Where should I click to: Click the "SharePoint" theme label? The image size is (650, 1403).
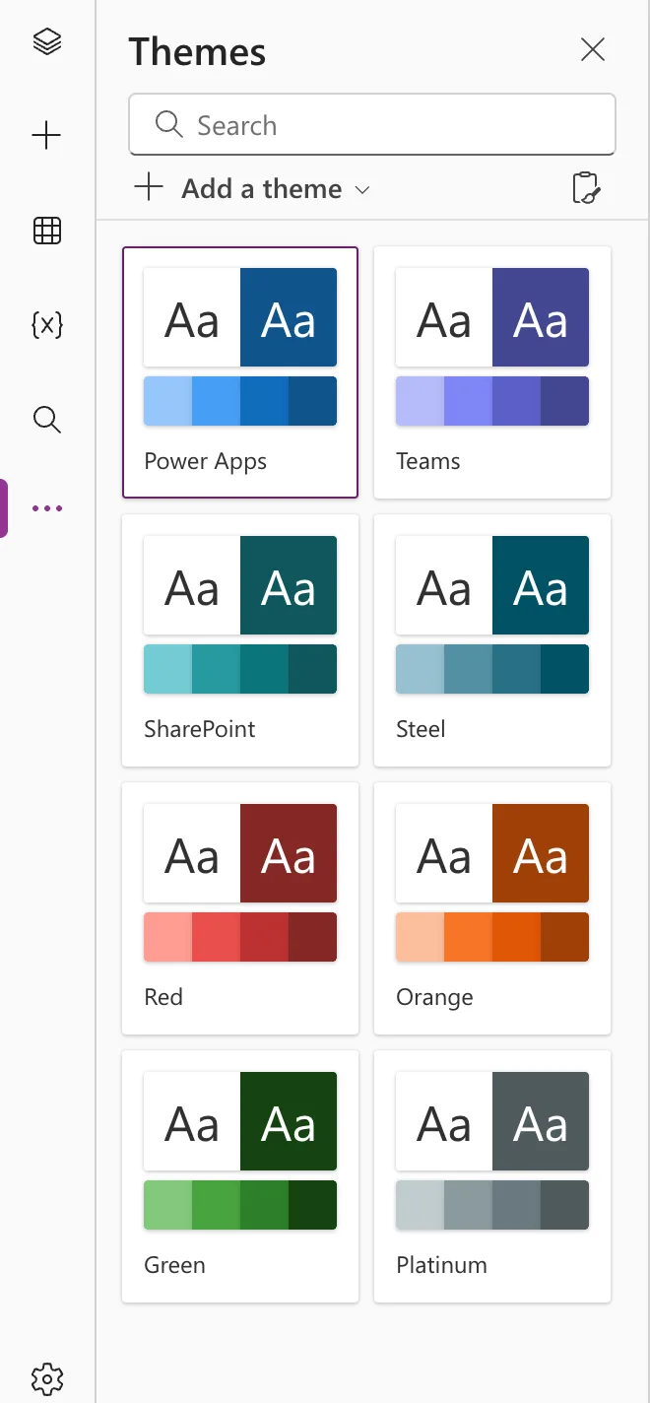coord(200,729)
